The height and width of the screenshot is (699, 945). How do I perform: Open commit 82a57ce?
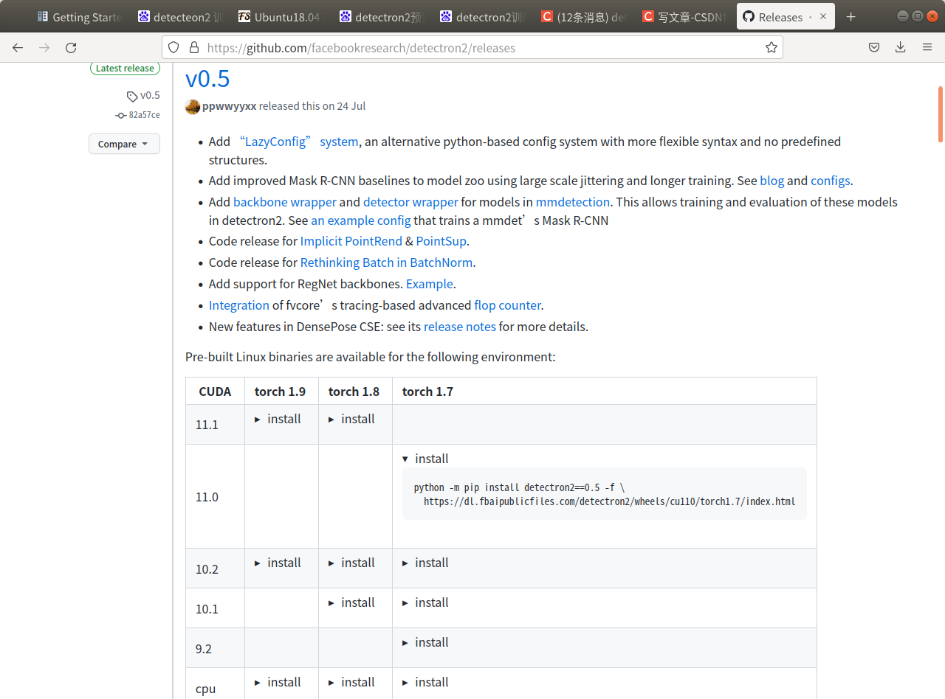138,115
